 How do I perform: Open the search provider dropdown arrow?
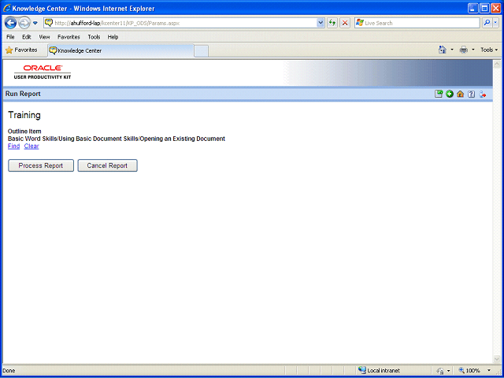[495, 23]
